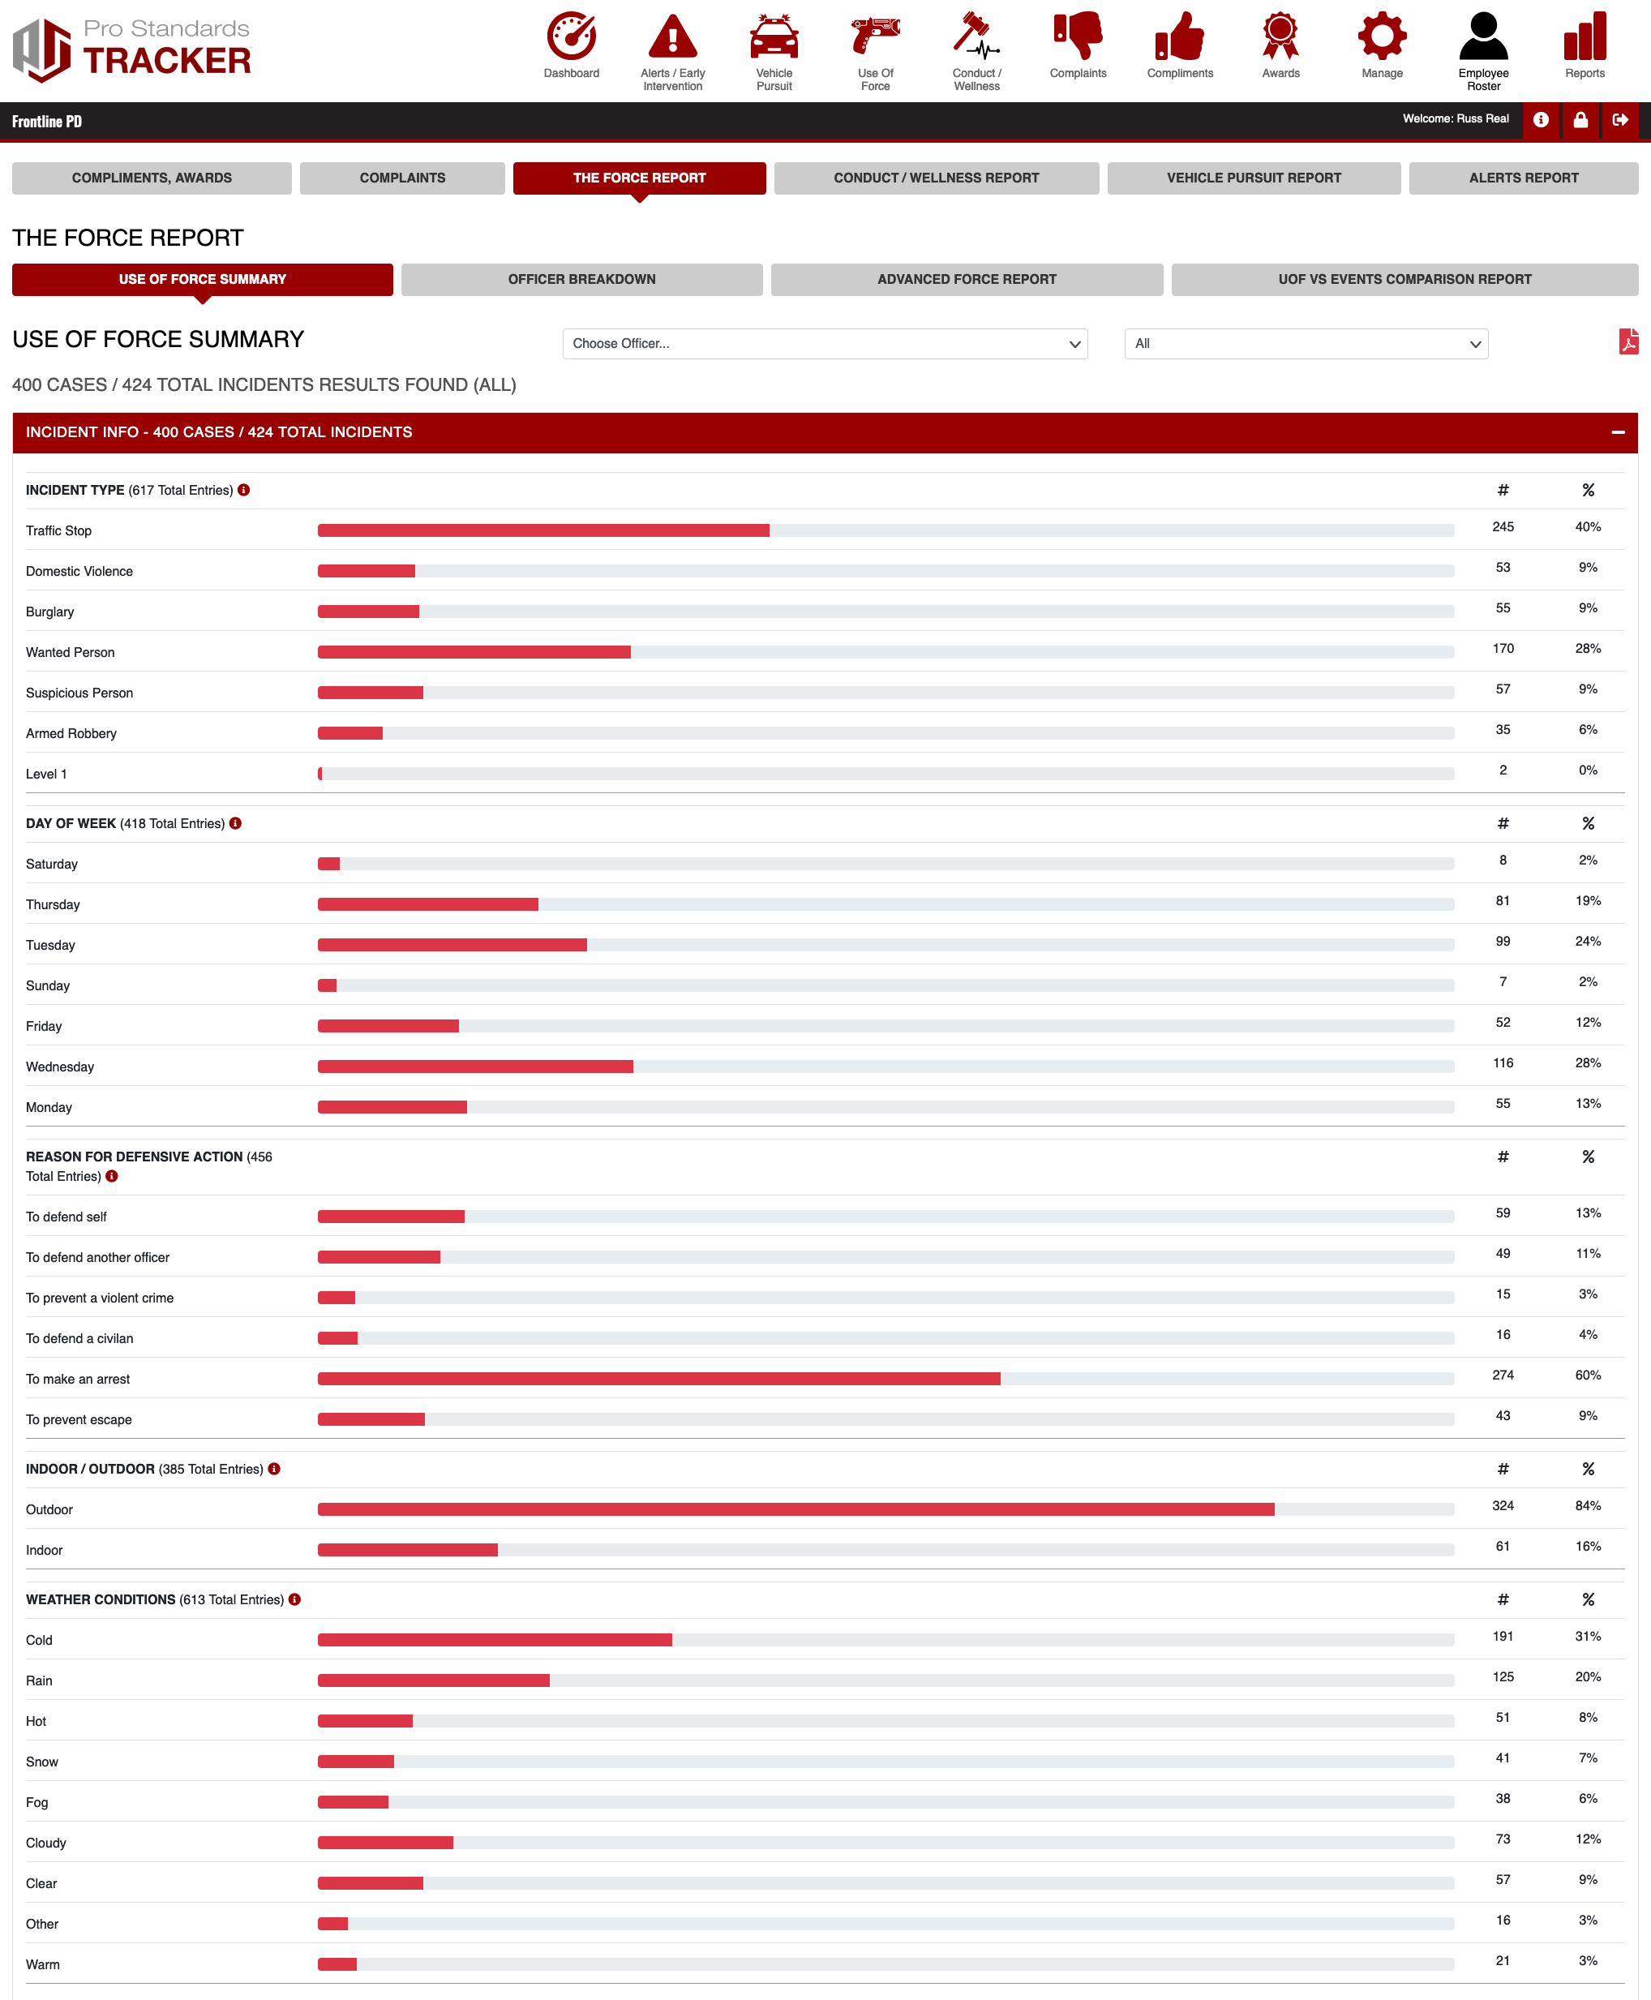The image size is (1651, 2000).
Task: Select the Use Of Force icon
Action: tap(875, 37)
